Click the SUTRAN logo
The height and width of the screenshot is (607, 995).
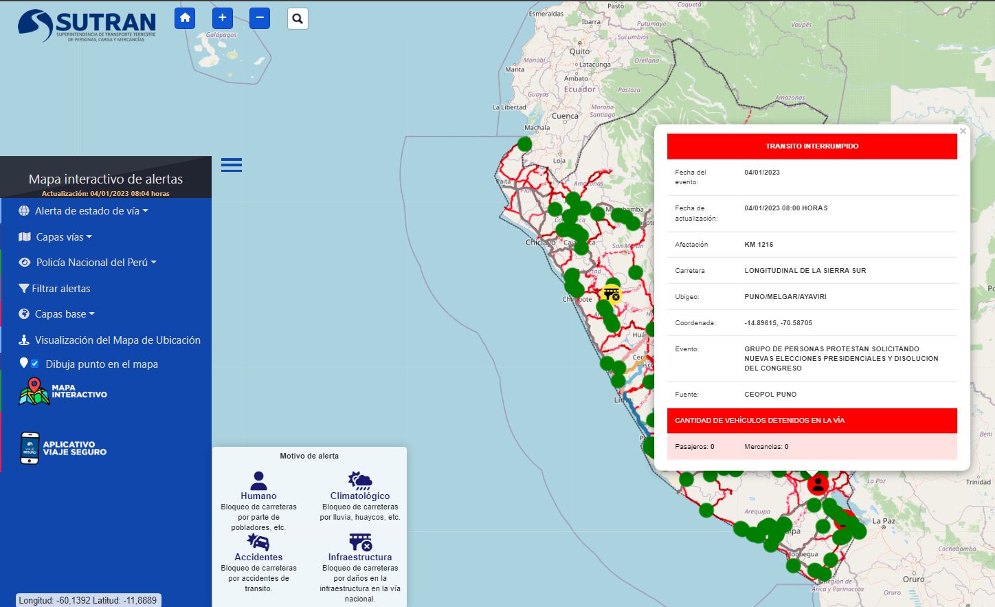[x=87, y=26]
